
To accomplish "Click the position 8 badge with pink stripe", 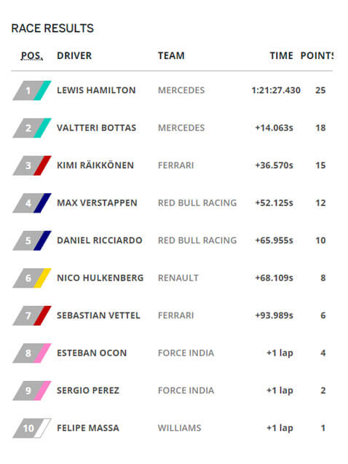I will tap(32, 353).
